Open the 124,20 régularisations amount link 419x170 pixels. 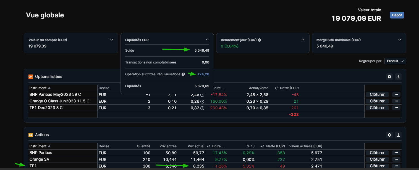pyautogui.click(x=203, y=74)
